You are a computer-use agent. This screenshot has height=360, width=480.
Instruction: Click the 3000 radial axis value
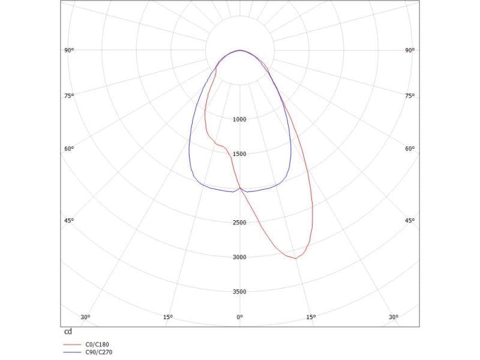pyautogui.click(x=239, y=257)
